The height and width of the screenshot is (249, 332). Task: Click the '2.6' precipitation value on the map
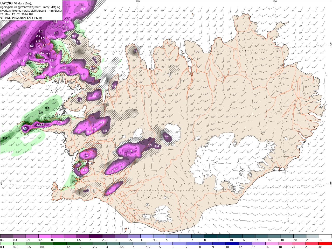point(43,125)
